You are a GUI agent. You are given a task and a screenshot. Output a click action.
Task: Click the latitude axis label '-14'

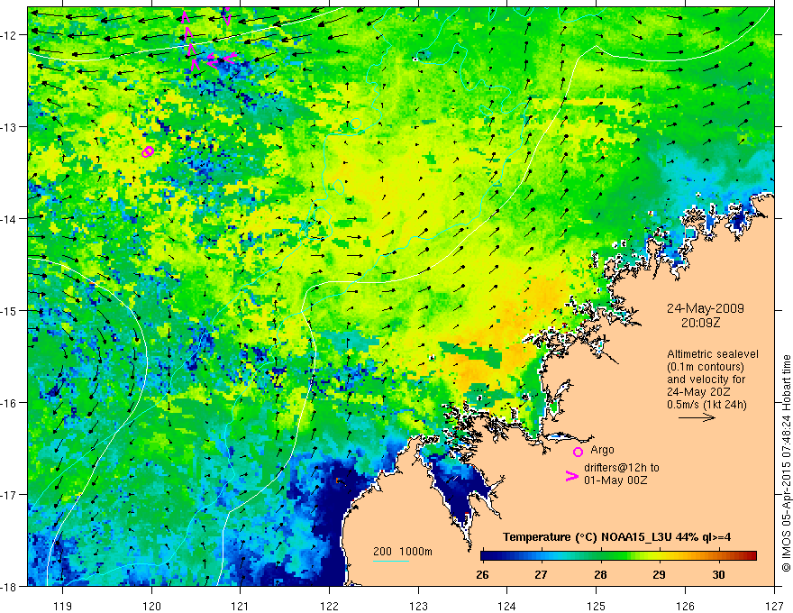(10, 219)
